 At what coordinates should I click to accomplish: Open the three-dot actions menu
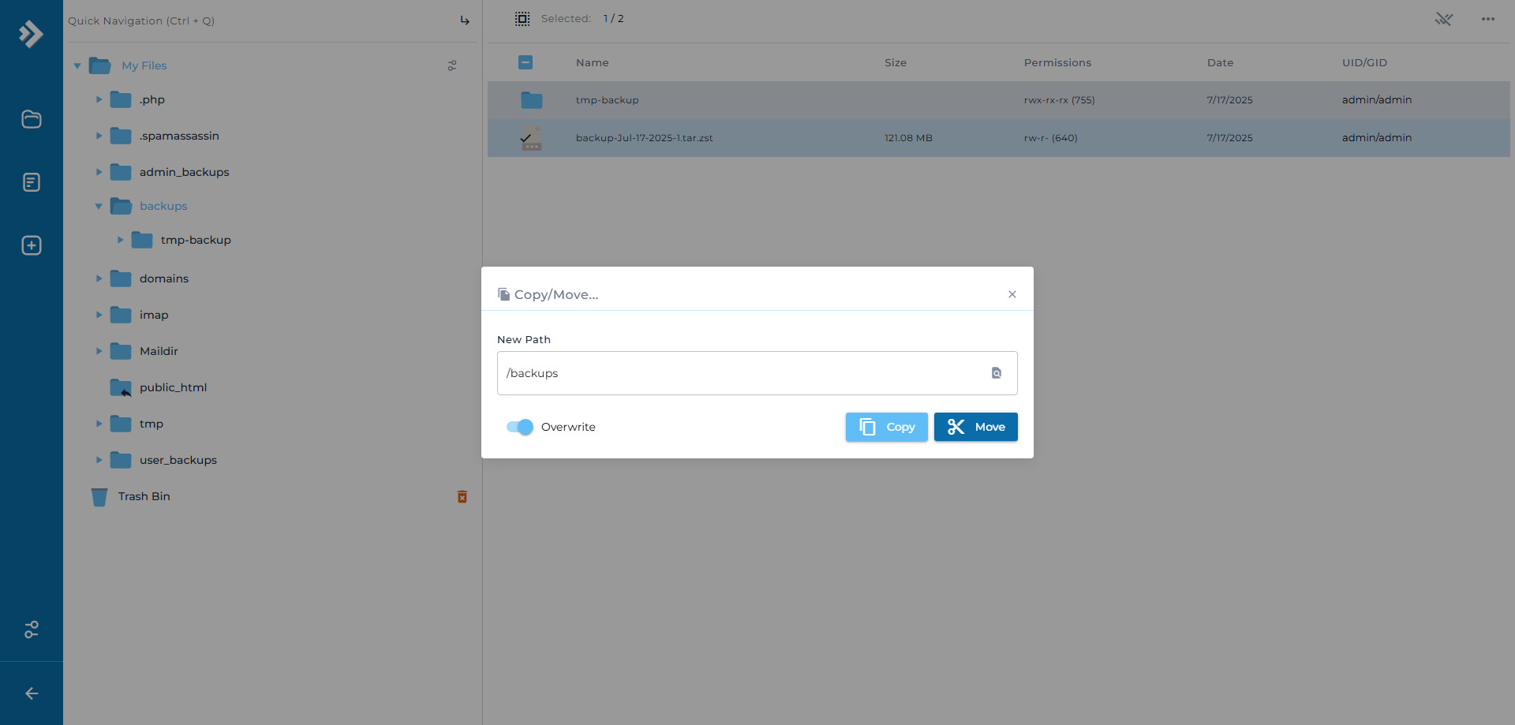click(1488, 19)
